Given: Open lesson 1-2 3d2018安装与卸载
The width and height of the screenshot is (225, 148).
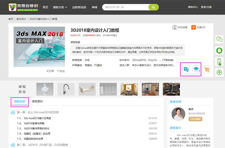Looking at the screenshot, I should coord(31,123).
